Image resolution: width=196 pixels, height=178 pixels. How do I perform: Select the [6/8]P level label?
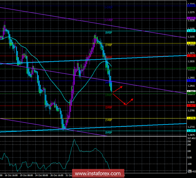tap(109, 57)
